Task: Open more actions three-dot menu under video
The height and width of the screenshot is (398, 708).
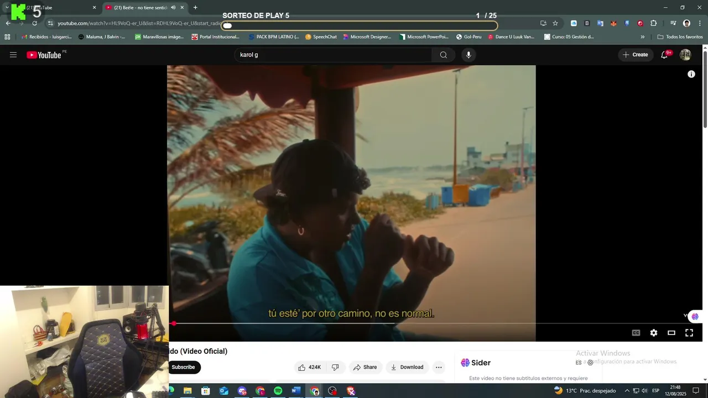Action: tap(439, 367)
